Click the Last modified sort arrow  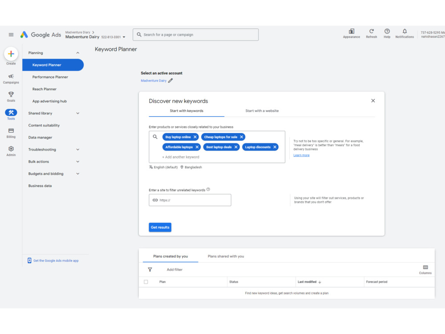[x=320, y=282]
